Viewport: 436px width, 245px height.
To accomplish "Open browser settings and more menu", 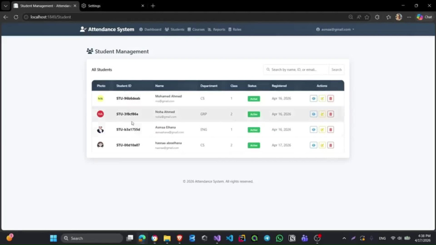I will click(409, 17).
